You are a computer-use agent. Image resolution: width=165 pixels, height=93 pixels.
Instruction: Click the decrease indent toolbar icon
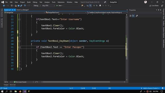(88, 6)
